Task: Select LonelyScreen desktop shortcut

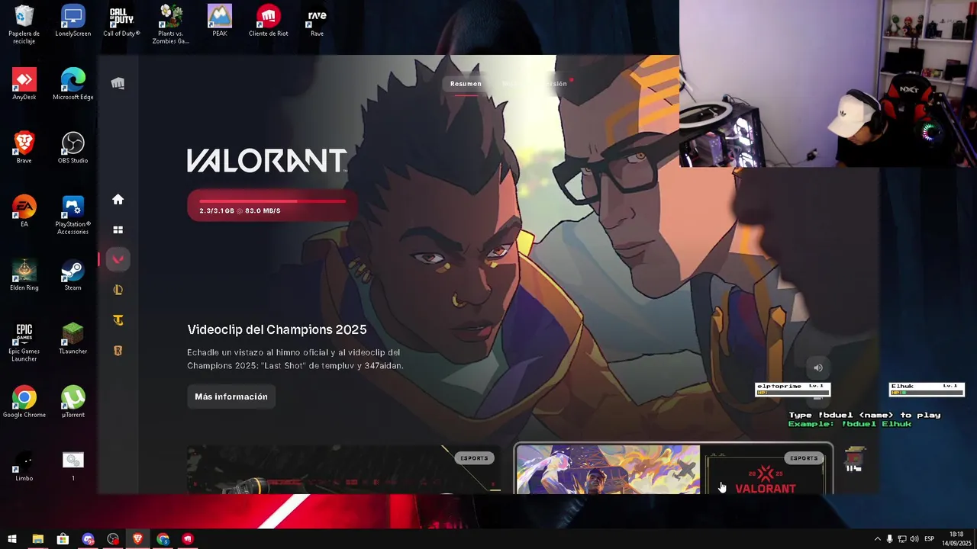Action: tap(73, 21)
